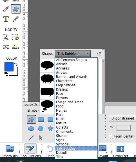
Task: Select the Straighten tool
Action: (x=16, y=47)
